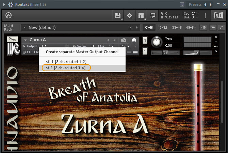The height and width of the screenshot is (153, 228).
Task: Load next multi with right arrow
Action: [x=137, y=27]
